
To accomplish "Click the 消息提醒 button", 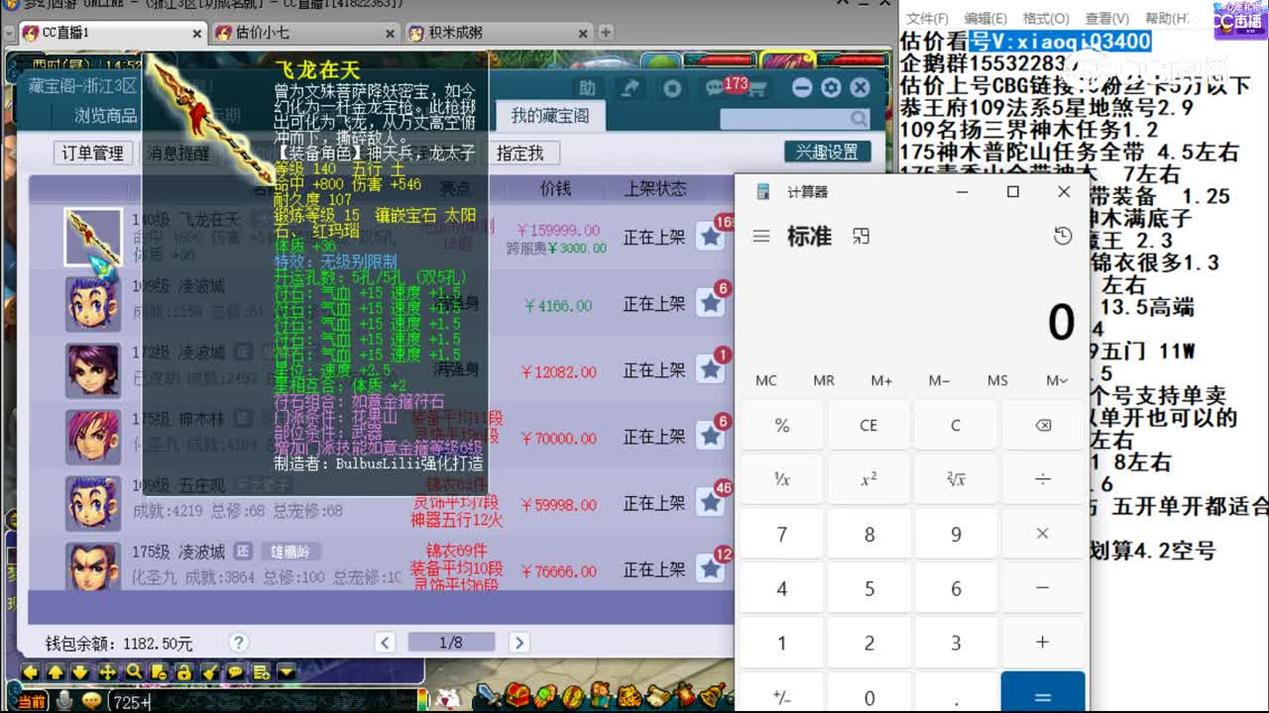I will (178, 153).
